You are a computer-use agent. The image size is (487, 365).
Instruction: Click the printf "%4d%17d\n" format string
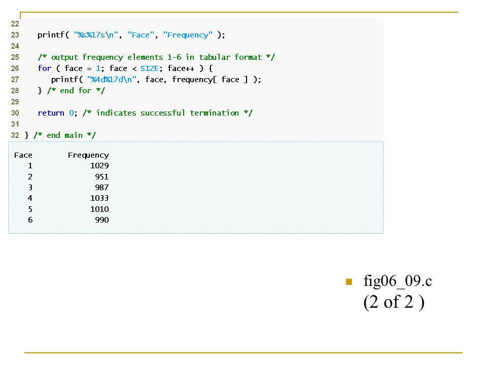tap(112, 80)
